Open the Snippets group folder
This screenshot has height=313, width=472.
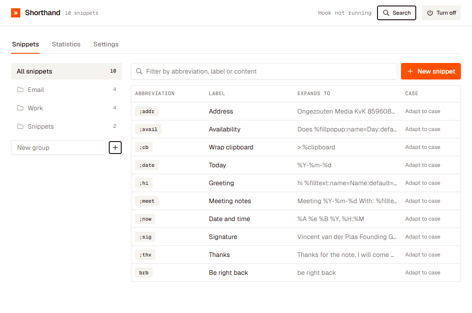[66, 126]
